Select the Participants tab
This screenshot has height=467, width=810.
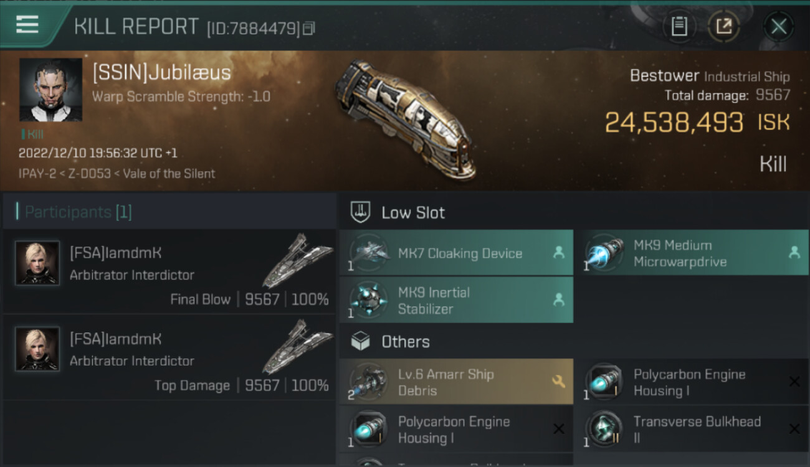tap(78, 212)
